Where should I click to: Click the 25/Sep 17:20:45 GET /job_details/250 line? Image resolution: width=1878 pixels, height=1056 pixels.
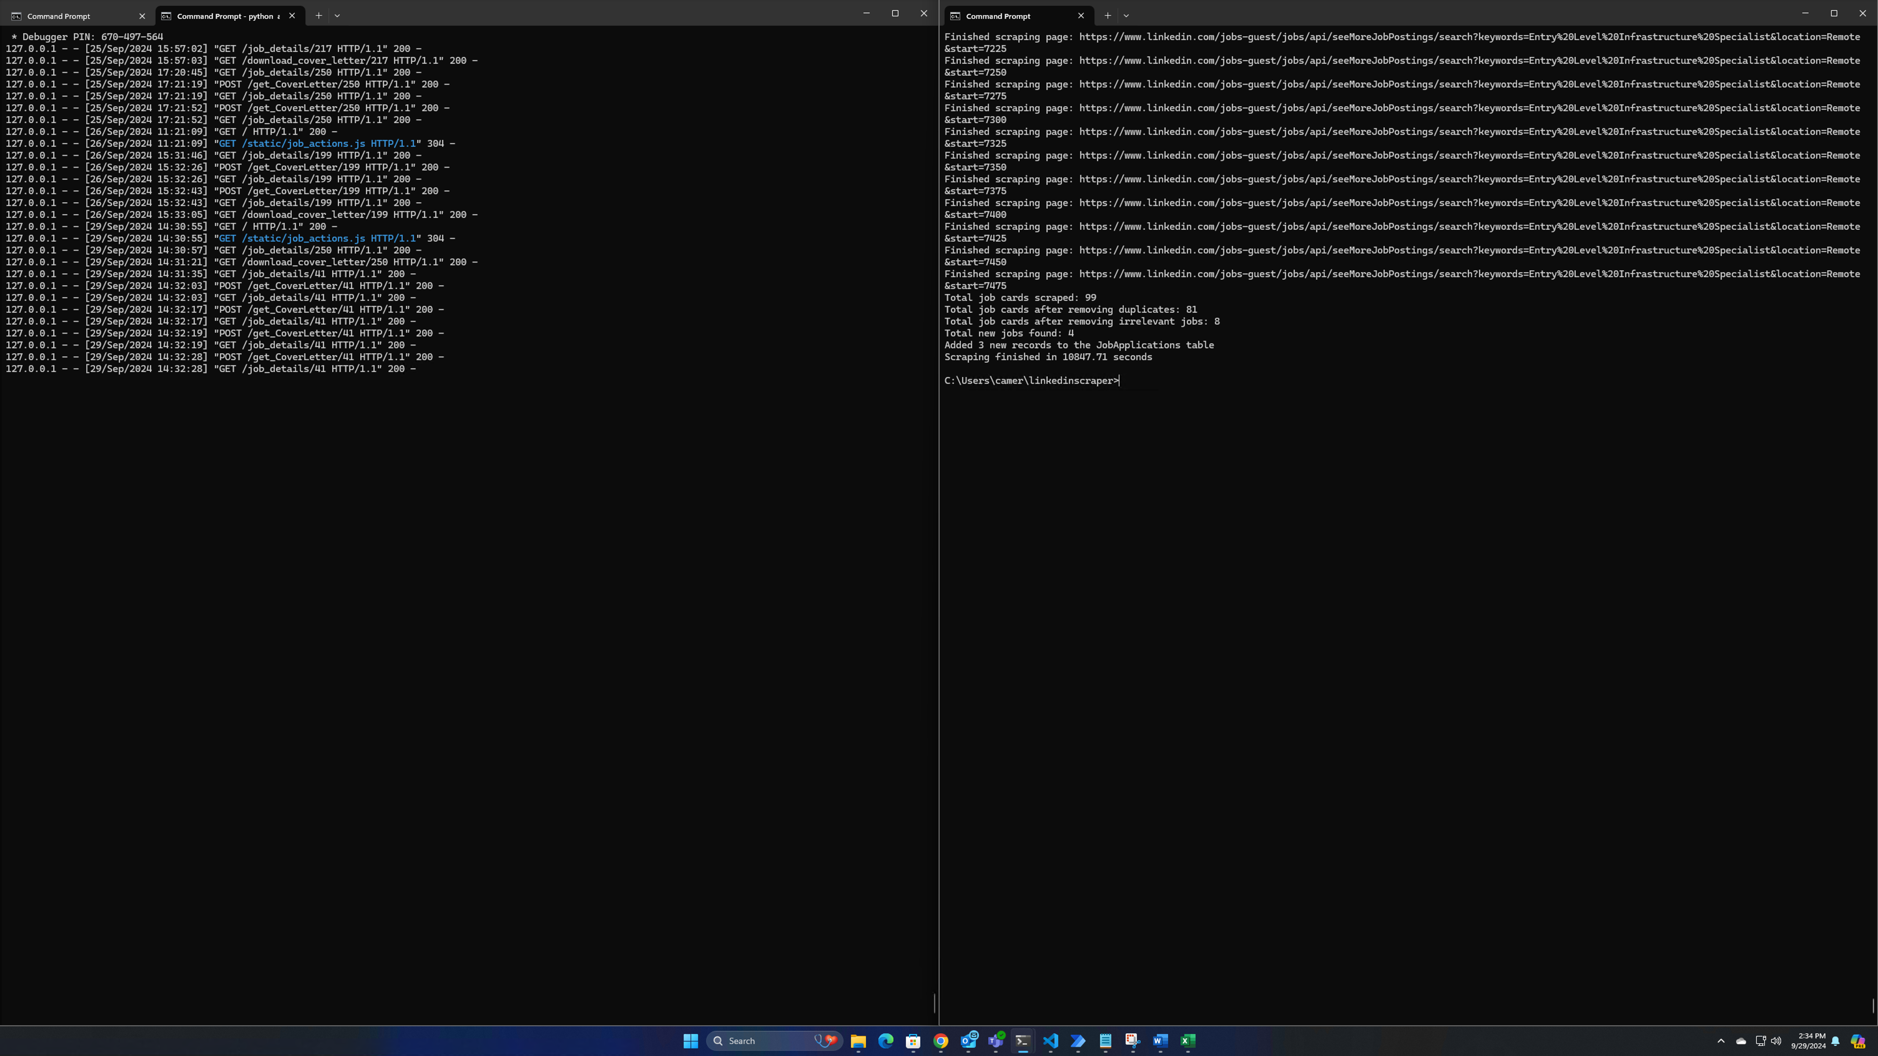214,72
